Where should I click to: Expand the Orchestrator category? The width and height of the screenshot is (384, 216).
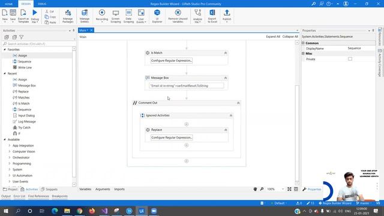tap(10, 157)
